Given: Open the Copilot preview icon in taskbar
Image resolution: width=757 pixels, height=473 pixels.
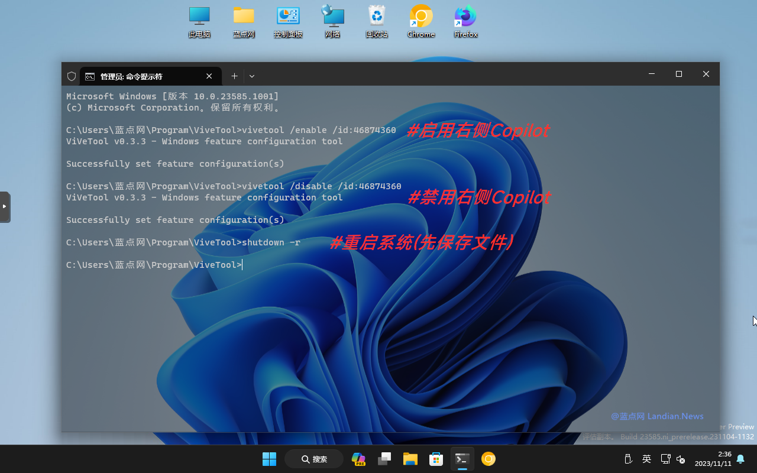Looking at the screenshot, I should point(358,459).
